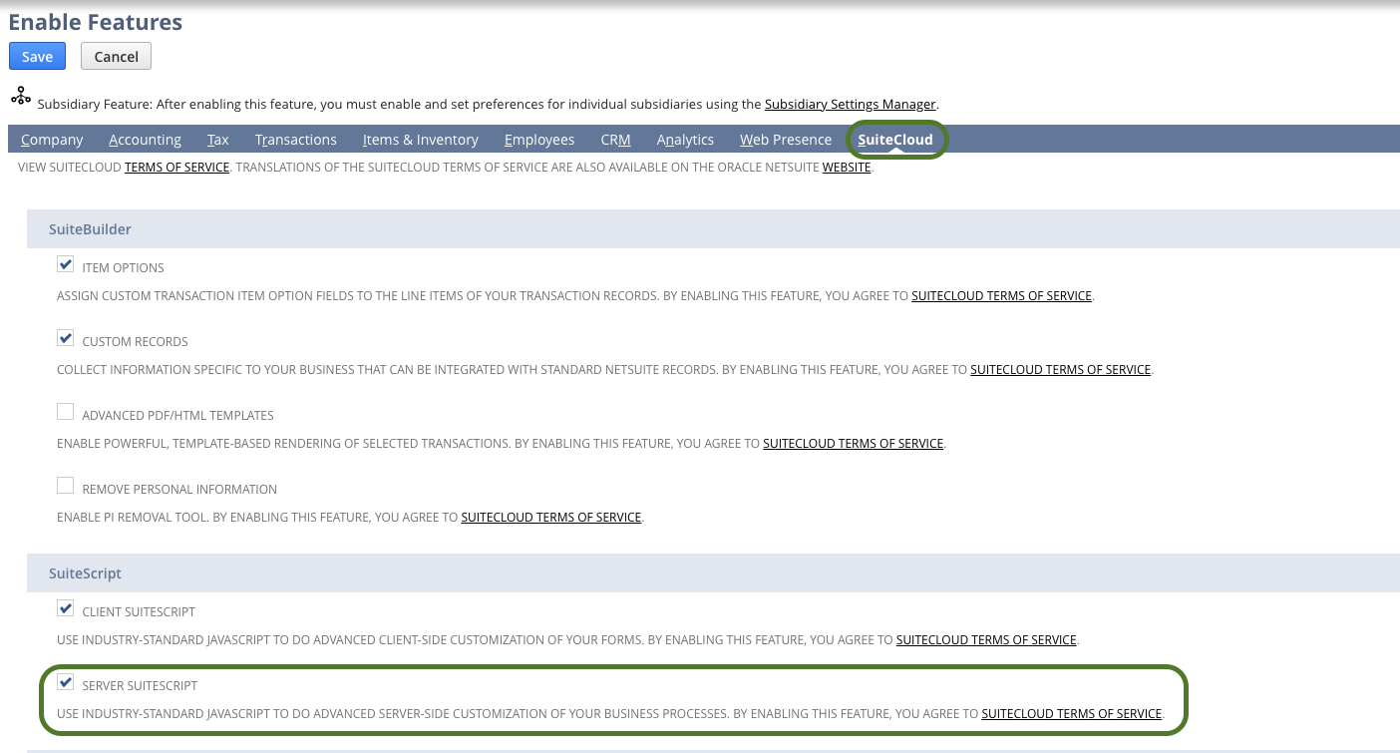Open the Subsidiary Settings Manager link
This screenshot has width=1400, height=753.
pos(850,104)
